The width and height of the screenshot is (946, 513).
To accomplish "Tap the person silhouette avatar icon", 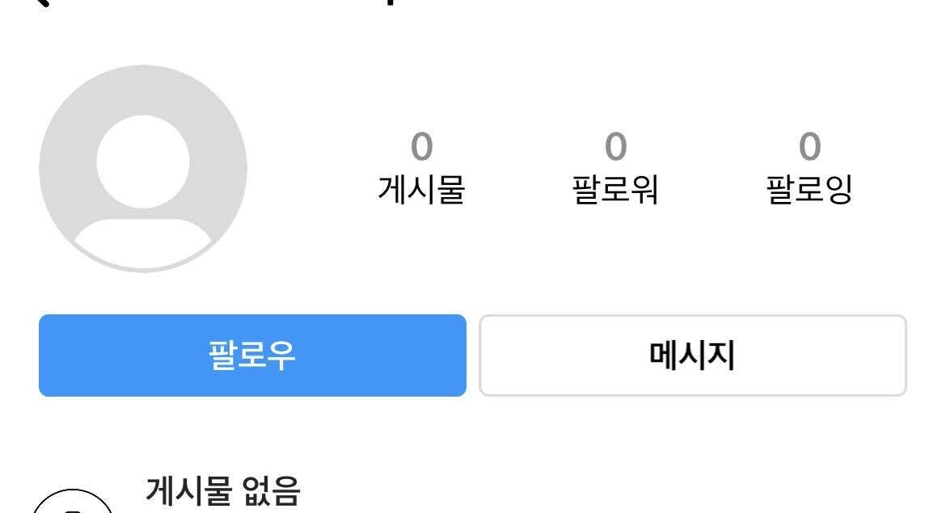I will (x=142, y=167).
